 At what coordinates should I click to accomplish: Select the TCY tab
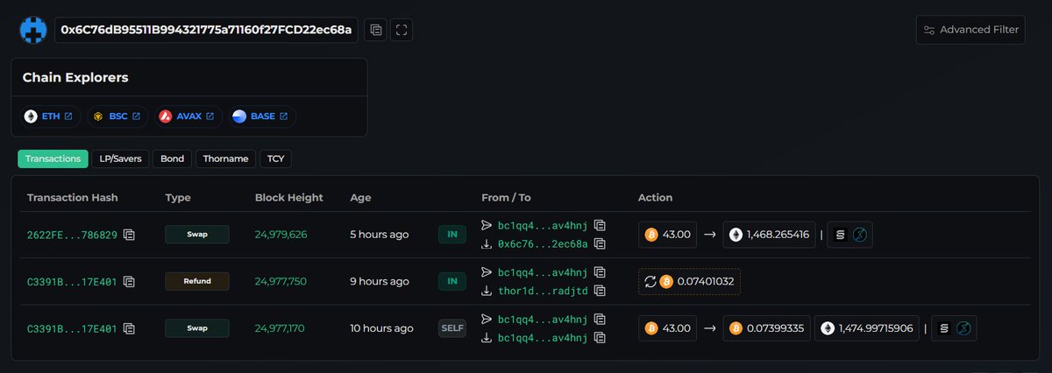pyautogui.click(x=276, y=158)
